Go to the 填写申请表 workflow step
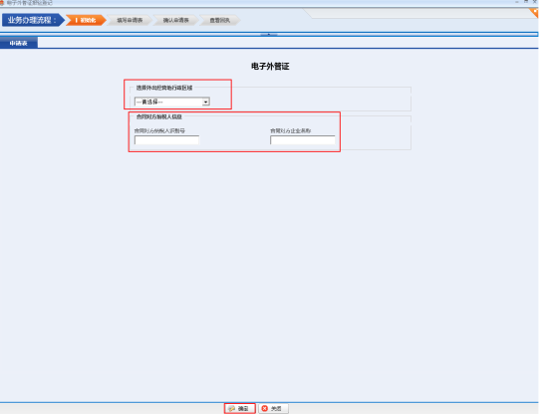552x414 pixels. coord(130,20)
